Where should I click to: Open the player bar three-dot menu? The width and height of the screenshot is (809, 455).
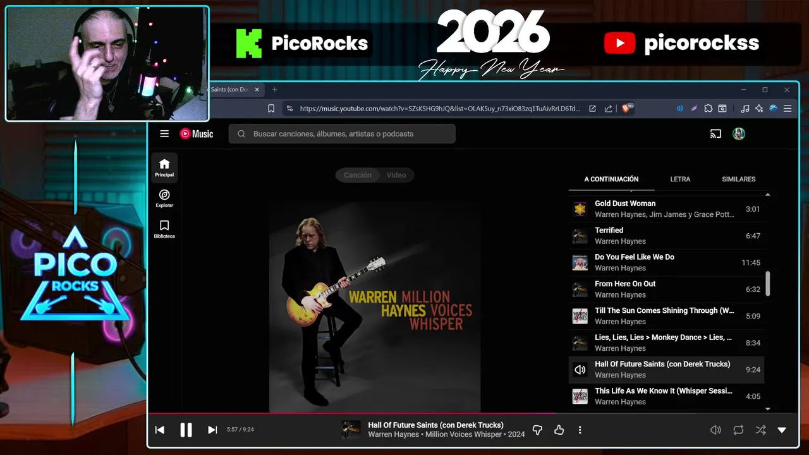[x=580, y=430]
